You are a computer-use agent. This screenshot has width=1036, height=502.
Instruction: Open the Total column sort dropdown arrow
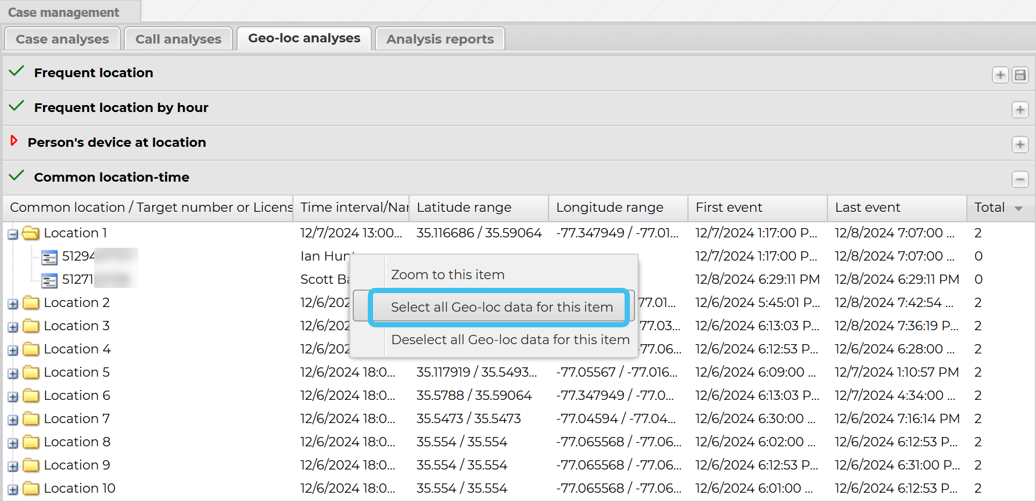(x=1019, y=208)
